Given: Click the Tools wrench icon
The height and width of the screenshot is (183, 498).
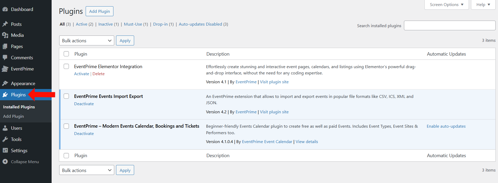Looking at the screenshot, I should [x=5, y=139].
